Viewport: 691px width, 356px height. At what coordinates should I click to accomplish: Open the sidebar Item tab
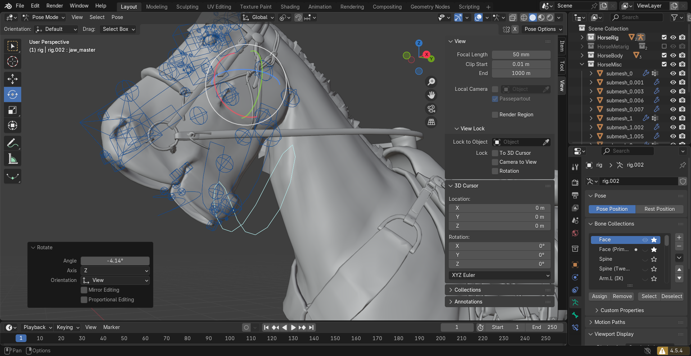[562, 46]
